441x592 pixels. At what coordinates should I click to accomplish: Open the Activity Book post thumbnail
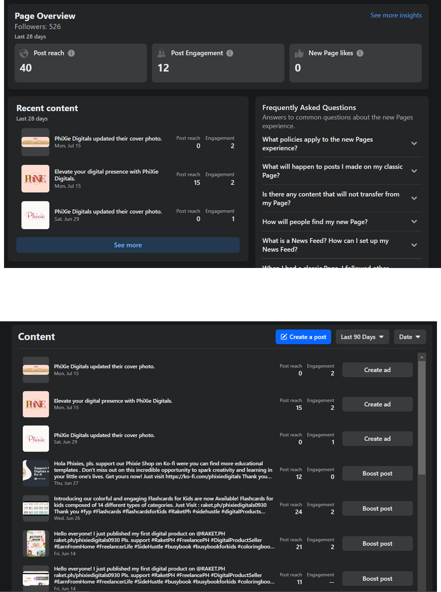[36, 544]
